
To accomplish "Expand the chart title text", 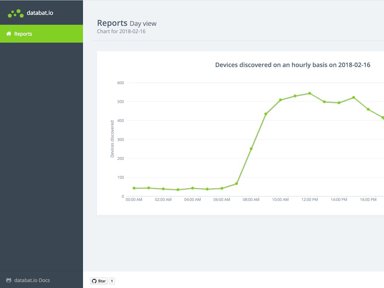I will coord(293,65).
